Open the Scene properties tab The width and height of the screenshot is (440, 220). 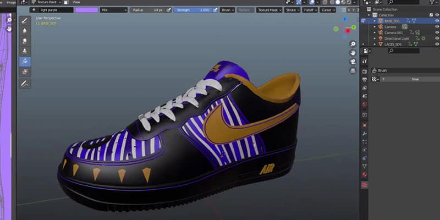(x=365, y=96)
